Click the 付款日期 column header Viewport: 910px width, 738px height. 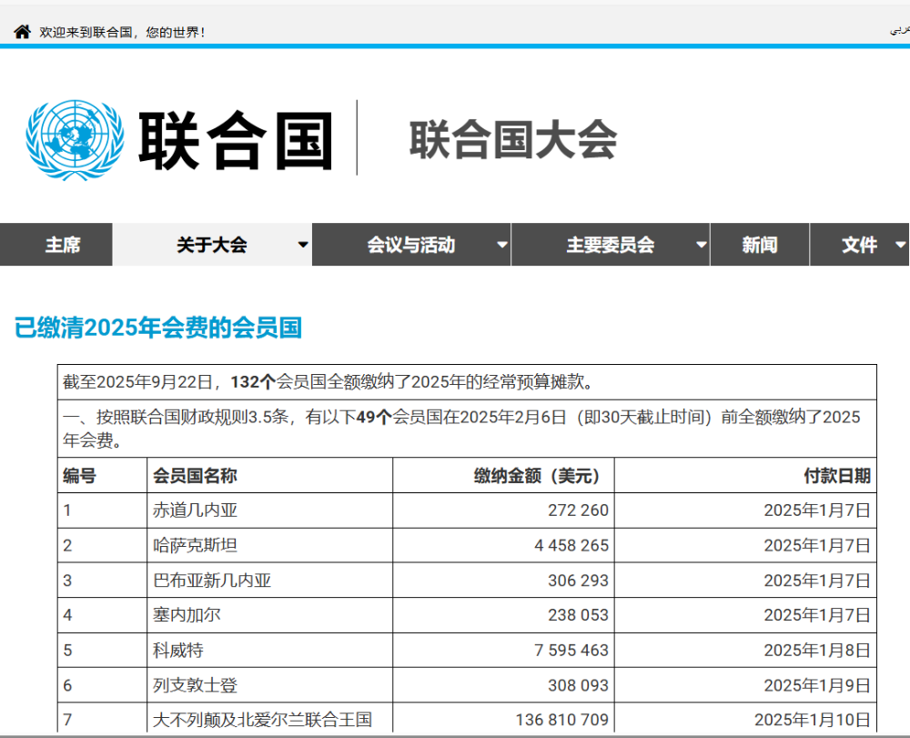click(x=836, y=475)
